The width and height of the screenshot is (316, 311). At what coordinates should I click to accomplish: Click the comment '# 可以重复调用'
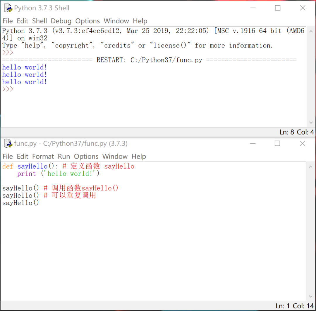(x=70, y=195)
